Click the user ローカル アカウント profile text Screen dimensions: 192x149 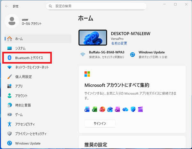tap(32, 21)
